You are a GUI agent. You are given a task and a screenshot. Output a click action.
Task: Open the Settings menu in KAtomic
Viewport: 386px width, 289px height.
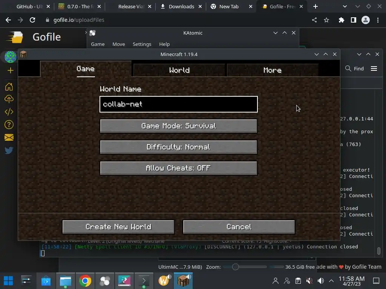142,44
